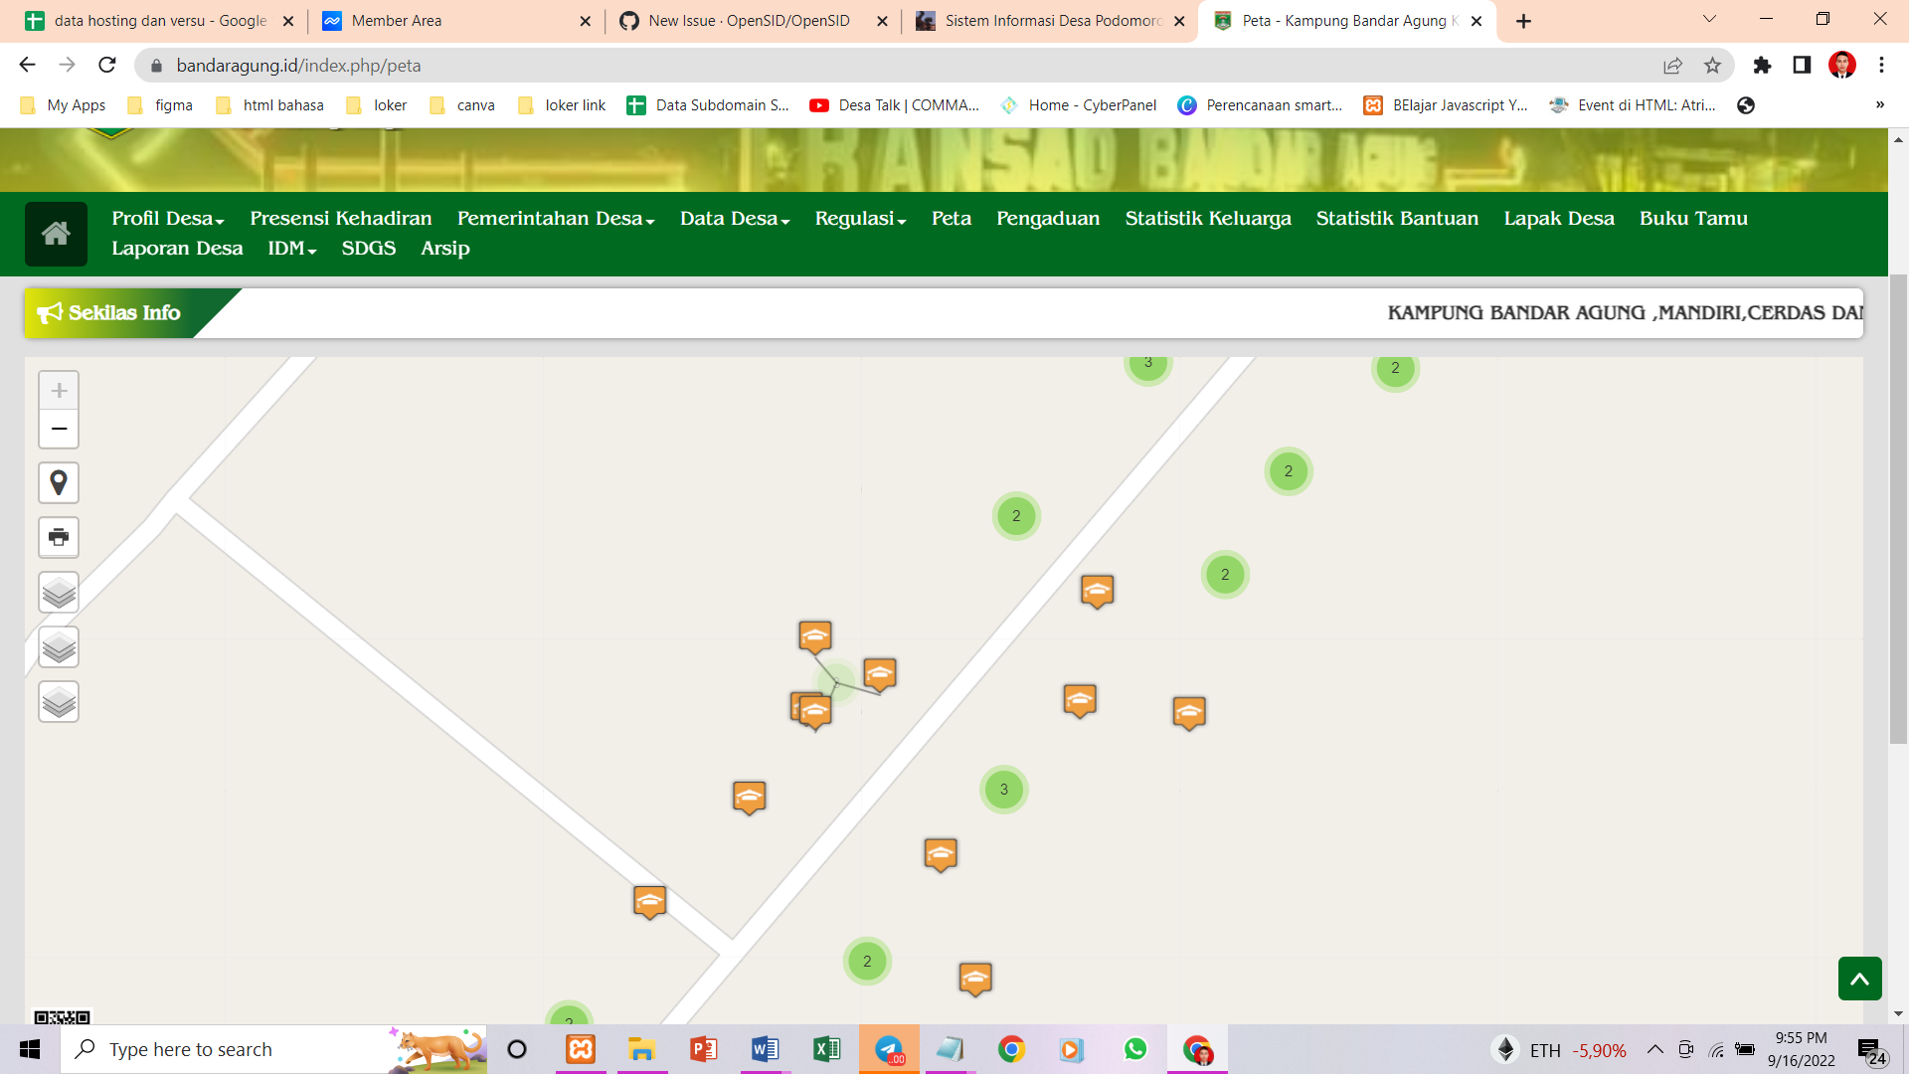Click the cluster circle labeled 3

click(x=1003, y=790)
